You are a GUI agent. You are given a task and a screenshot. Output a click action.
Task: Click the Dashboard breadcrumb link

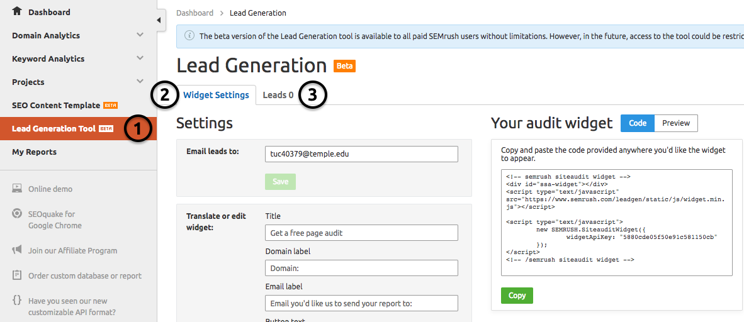pyautogui.click(x=194, y=13)
